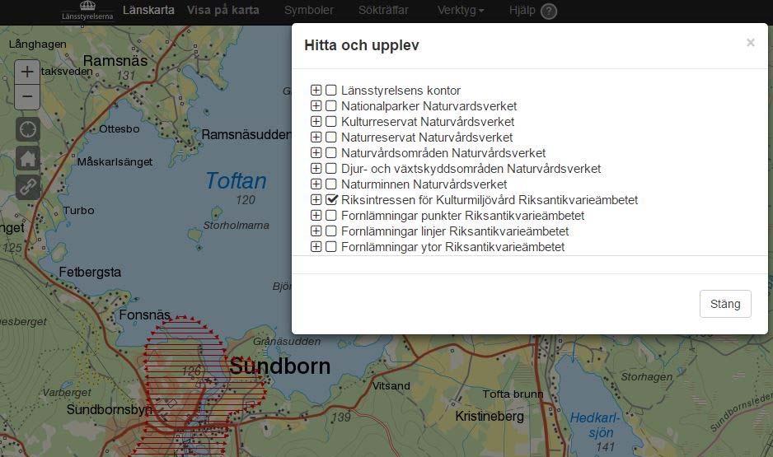Click Fornlämningar ytor Riksantikvarieämbetet label

click(452, 247)
